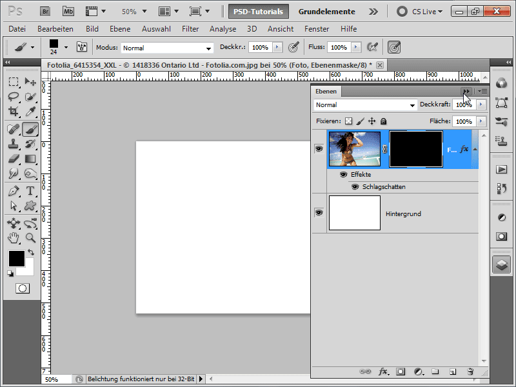Screen dimensions: 516x387
Task: Select the Path Selection tool
Action: 14,206
